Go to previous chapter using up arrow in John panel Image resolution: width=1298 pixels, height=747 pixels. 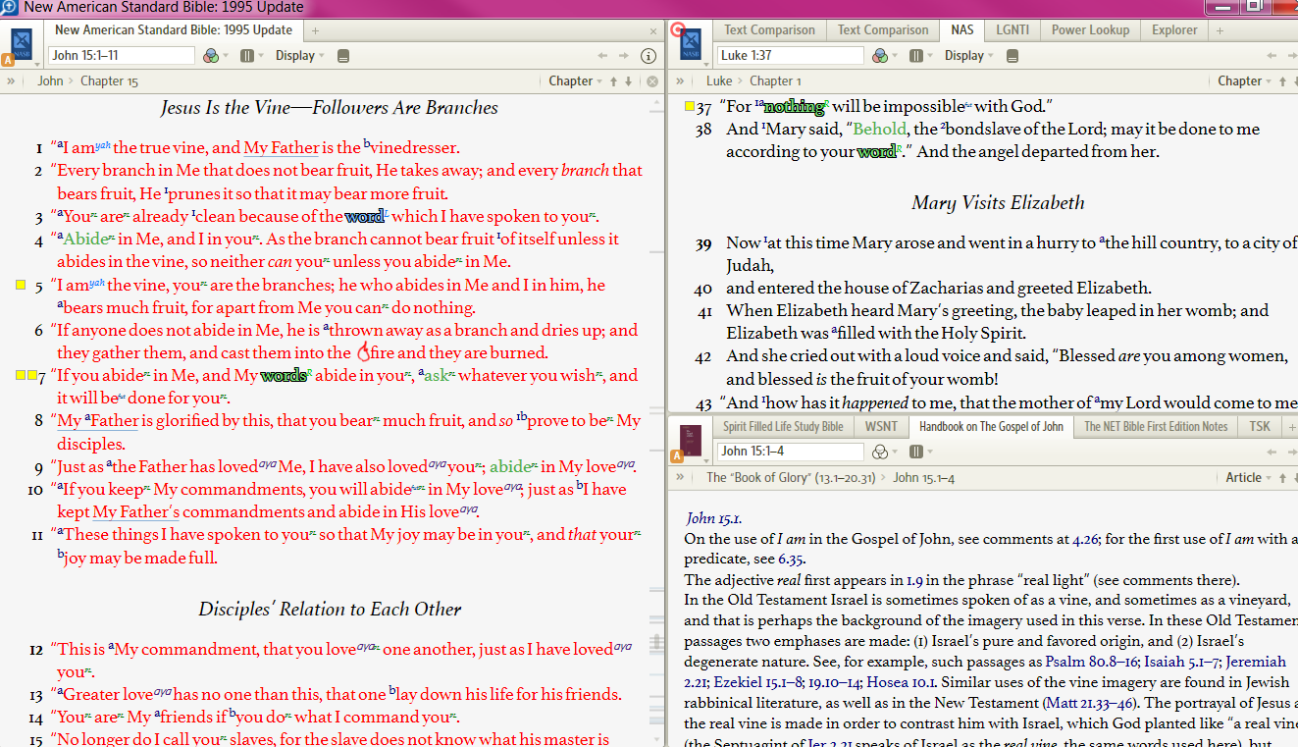pyautogui.click(x=614, y=81)
